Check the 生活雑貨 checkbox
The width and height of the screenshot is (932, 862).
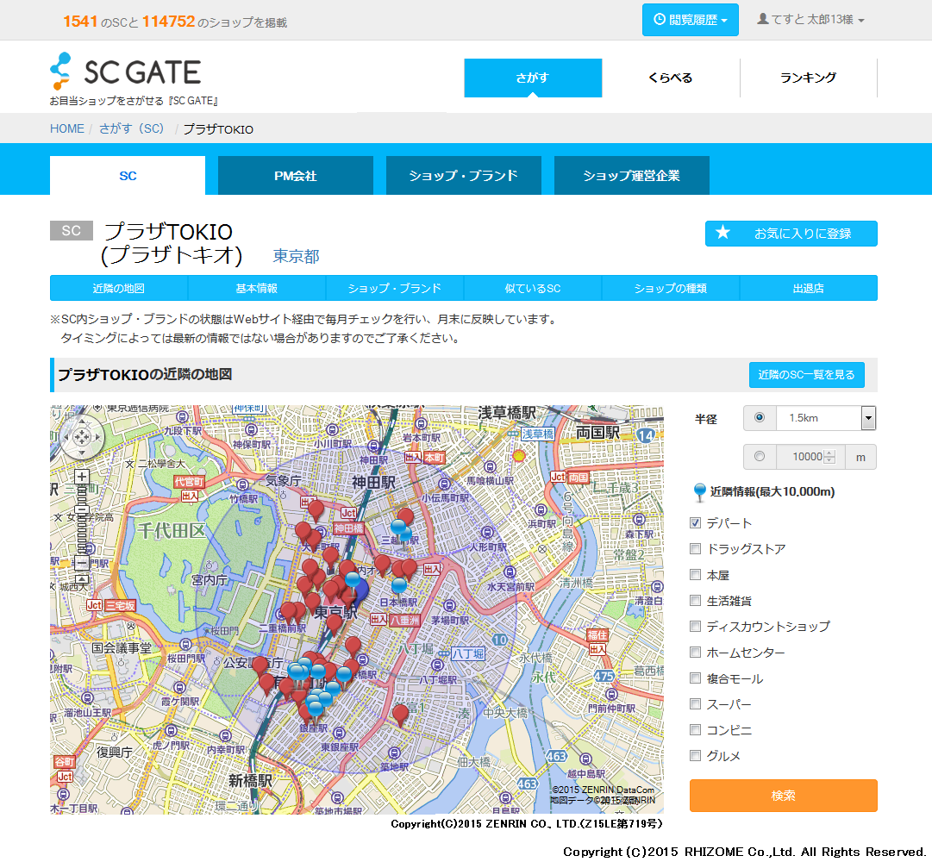coord(695,600)
